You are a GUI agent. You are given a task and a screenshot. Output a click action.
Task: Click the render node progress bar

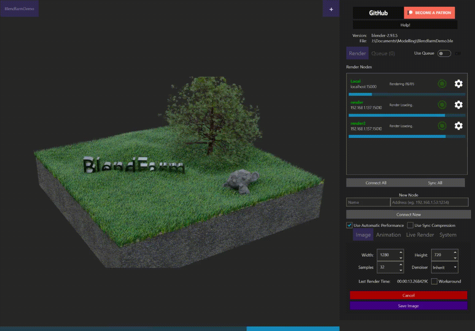(407, 116)
